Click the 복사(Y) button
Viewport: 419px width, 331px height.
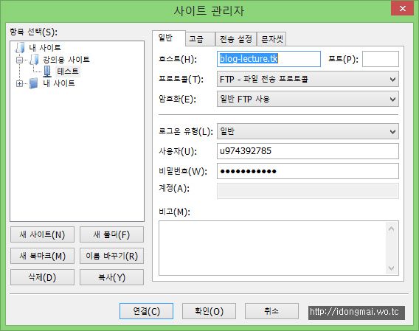[x=111, y=277]
